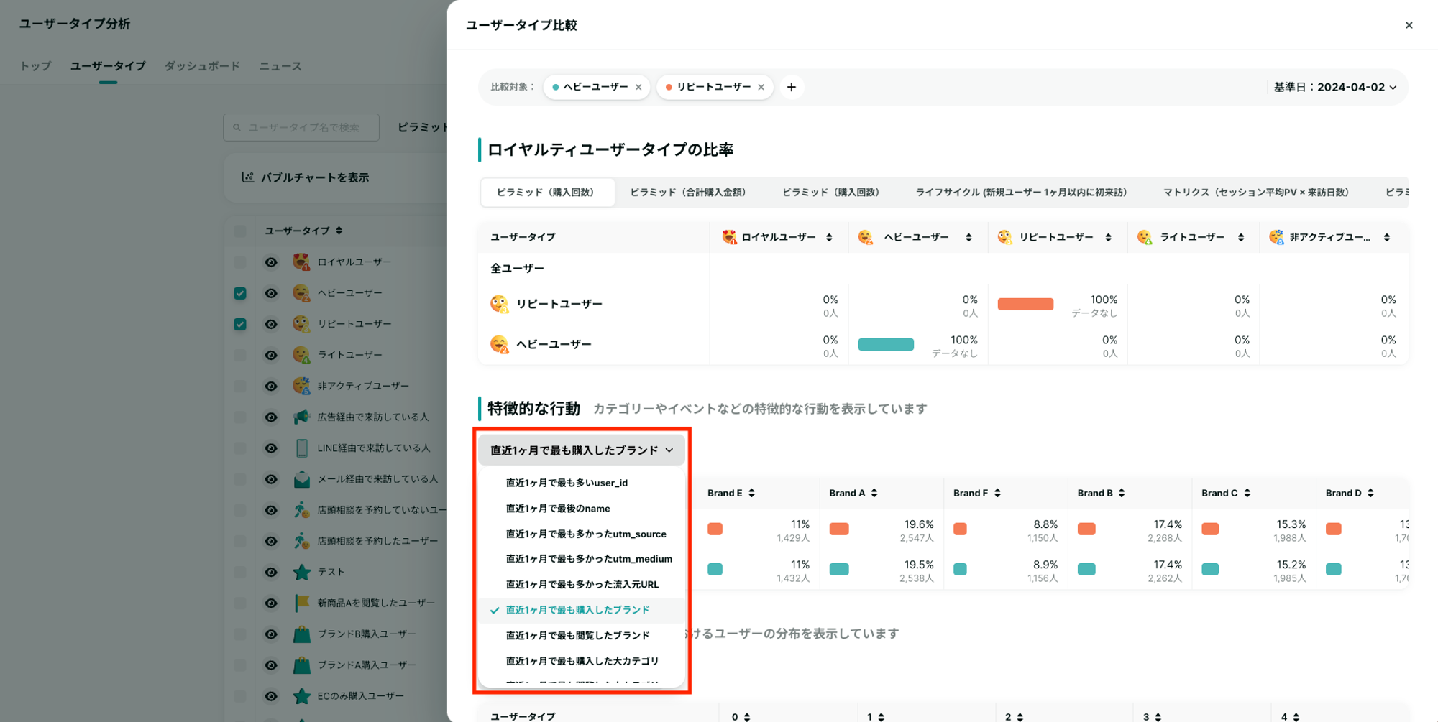Click the LINE経由 phone icon
Screen dimensions: 1438x722
pos(302,448)
